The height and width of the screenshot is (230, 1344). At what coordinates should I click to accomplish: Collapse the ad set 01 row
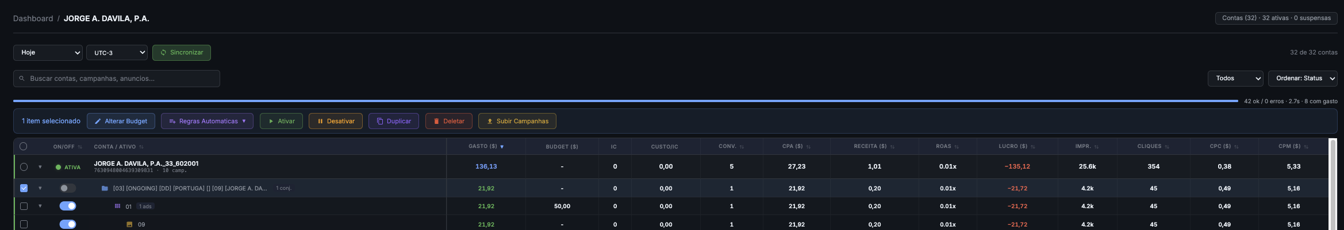pos(40,206)
